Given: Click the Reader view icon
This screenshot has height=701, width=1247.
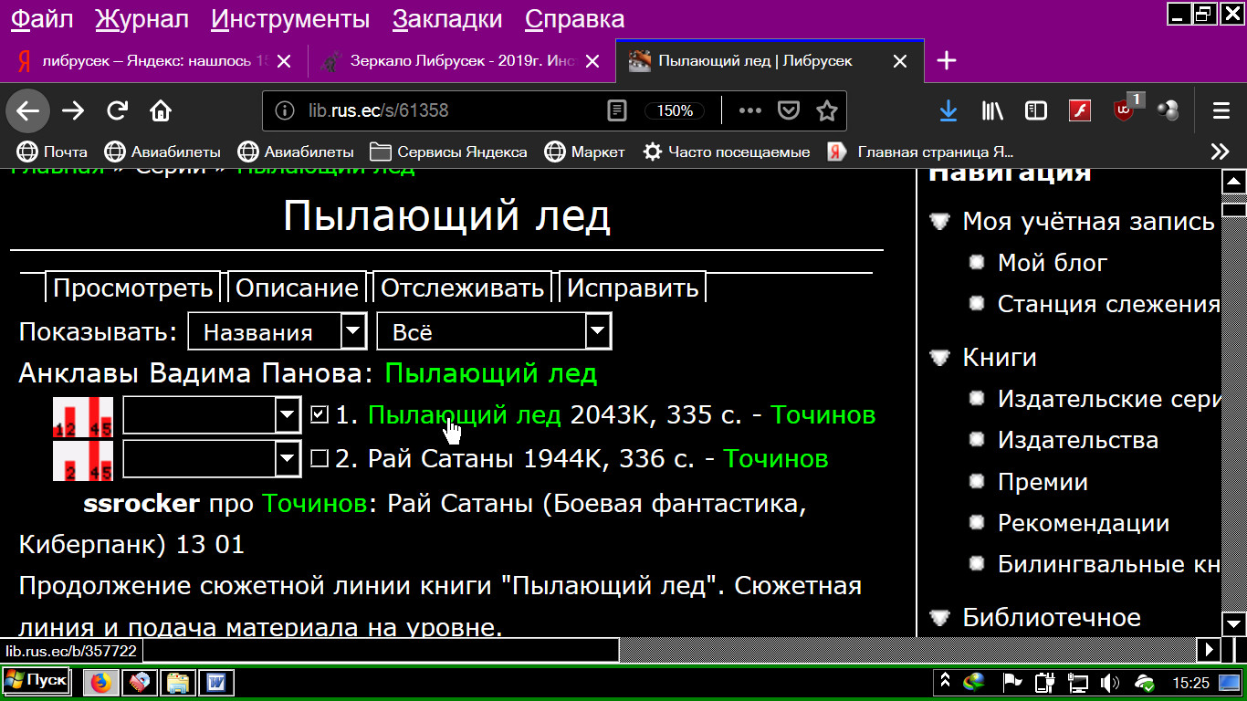Looking at the screenshot, I should pos(617,111).
